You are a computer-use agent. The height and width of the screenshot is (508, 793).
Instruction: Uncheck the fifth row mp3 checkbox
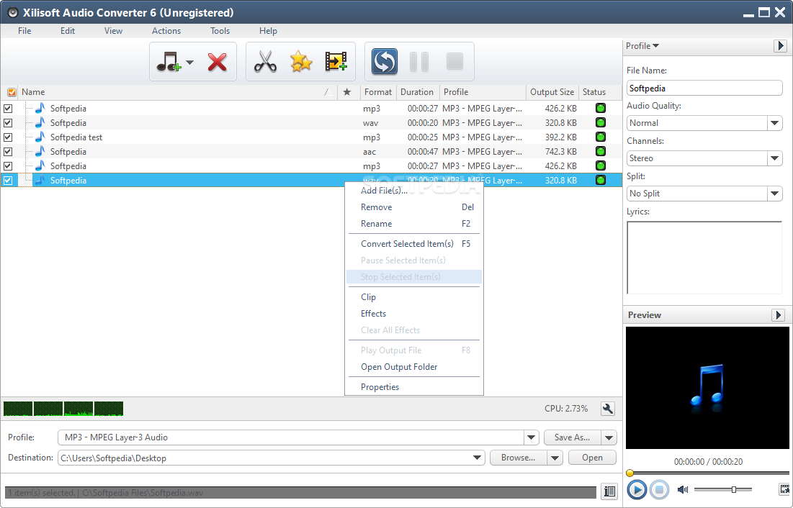click(x=8, y=165)
